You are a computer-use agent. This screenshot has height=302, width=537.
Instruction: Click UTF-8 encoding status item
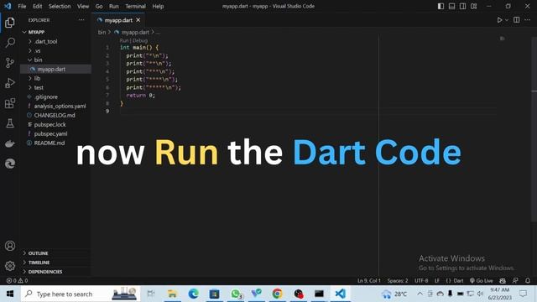[x=421, y=280]
